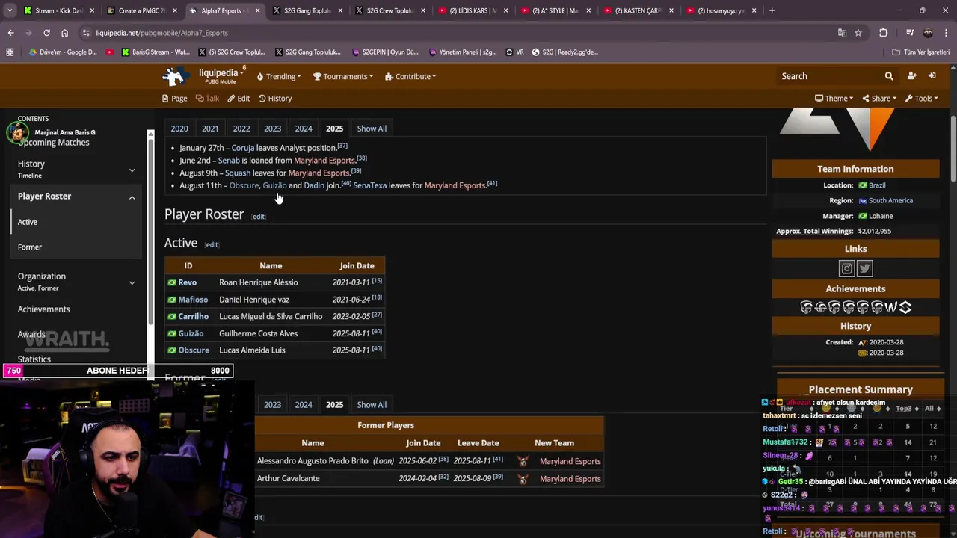Open Tüm Yer İşaretleri bookmarks folder
Image resolution: width=957 pixels, height=538 pixels.
tap(921, 52)
